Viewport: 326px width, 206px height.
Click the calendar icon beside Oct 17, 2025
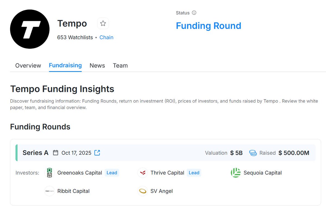point(56,153)
